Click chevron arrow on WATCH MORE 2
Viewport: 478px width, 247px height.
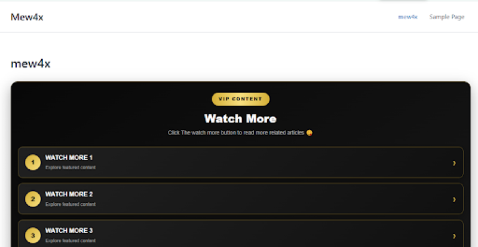(x=454, y=200)
